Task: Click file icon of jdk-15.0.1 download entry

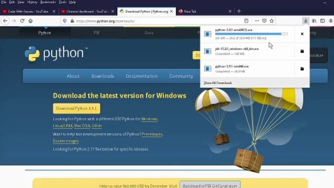Action: [208, 51]
